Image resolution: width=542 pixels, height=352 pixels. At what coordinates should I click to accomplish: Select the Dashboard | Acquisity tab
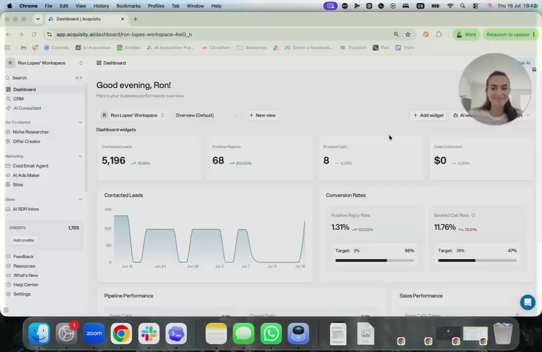tap(87, 19)
